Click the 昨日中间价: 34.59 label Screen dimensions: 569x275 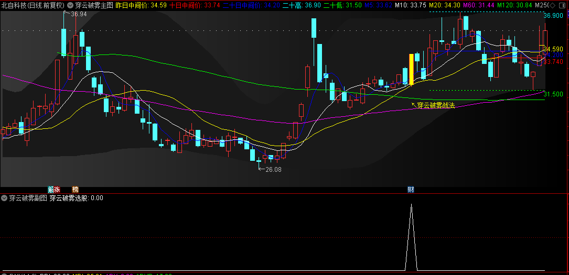(x=141, y=5)
